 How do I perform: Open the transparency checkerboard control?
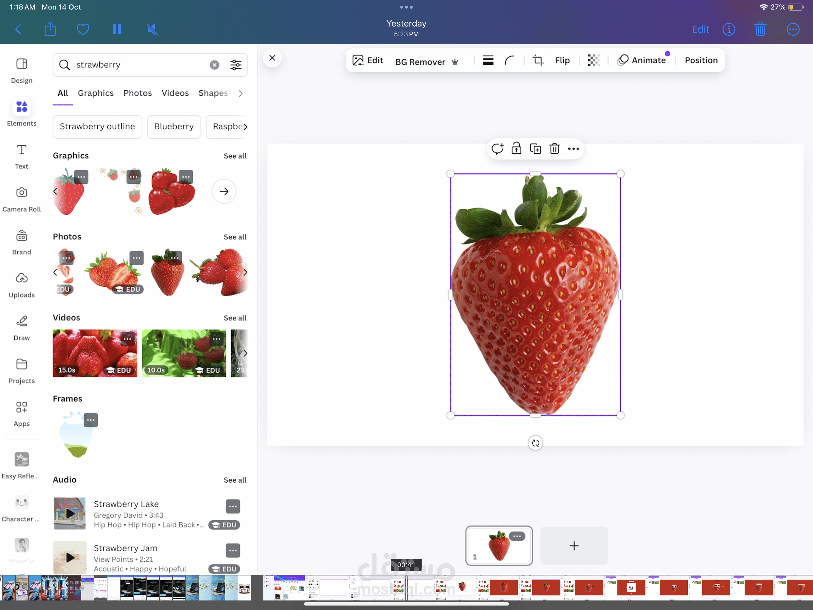(594, 60)
